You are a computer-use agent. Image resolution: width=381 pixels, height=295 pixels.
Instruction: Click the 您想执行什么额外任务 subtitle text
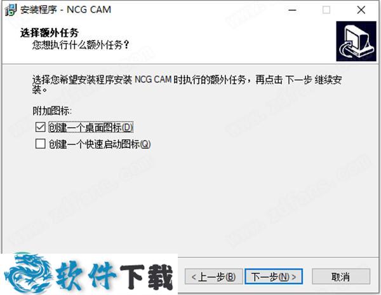(x=81, y=45)
